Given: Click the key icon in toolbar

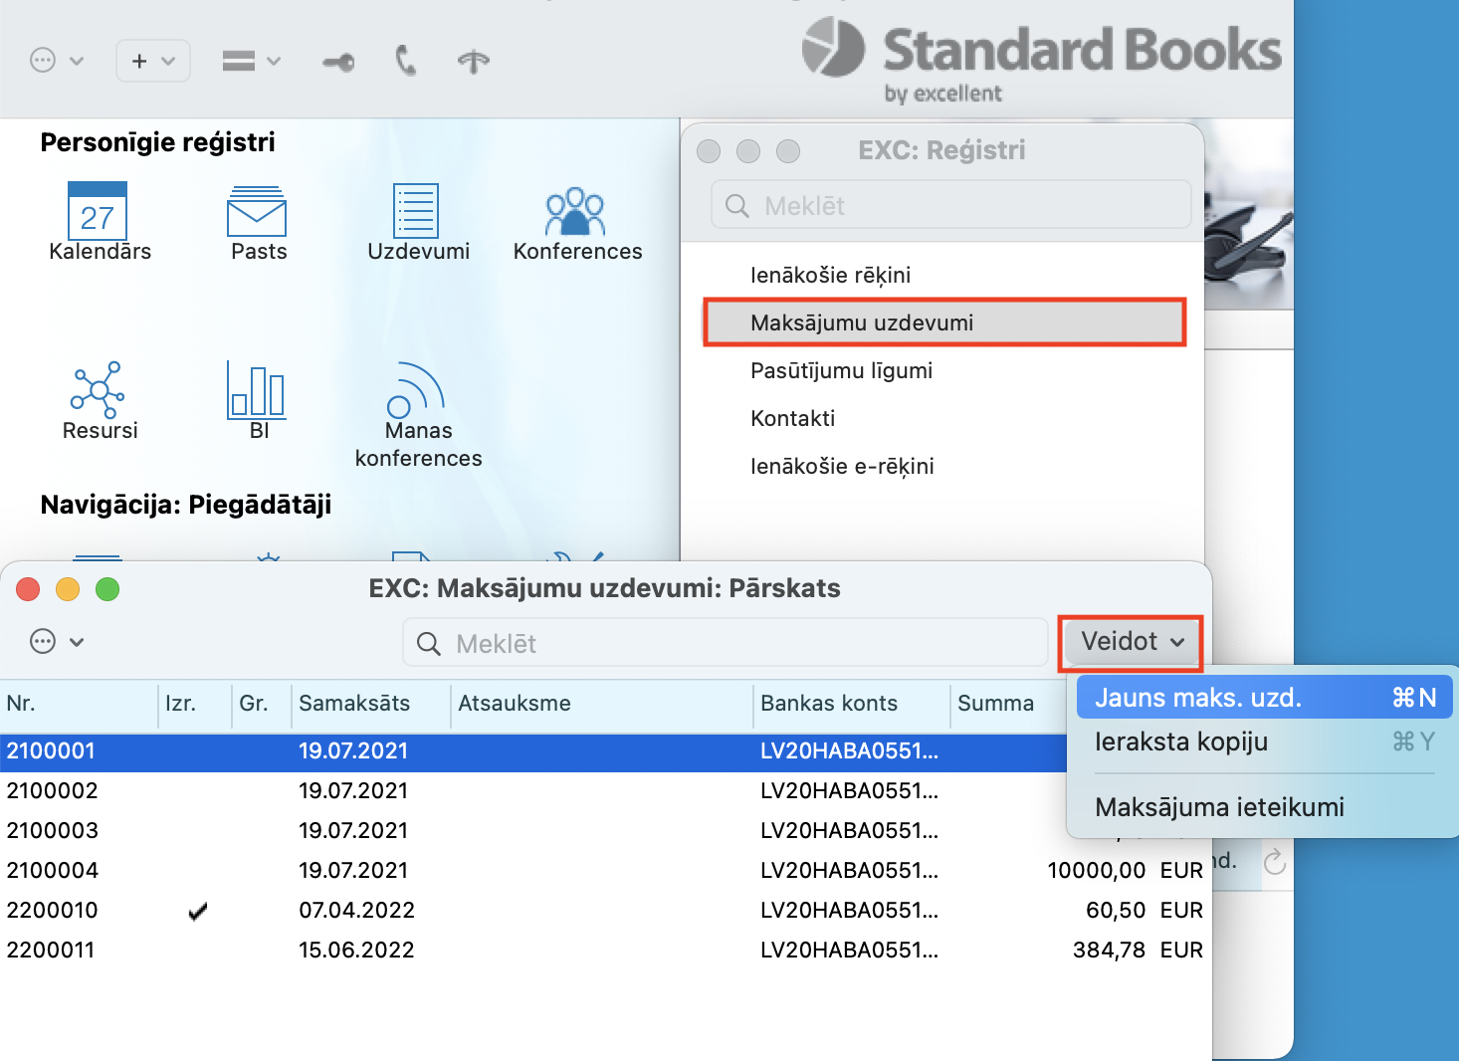Looking at the screenshot, I should (x=338, y=62).
